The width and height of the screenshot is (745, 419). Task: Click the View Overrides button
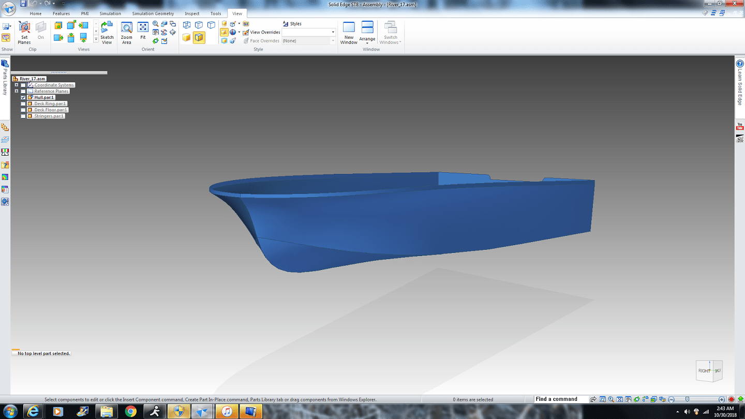261,32
